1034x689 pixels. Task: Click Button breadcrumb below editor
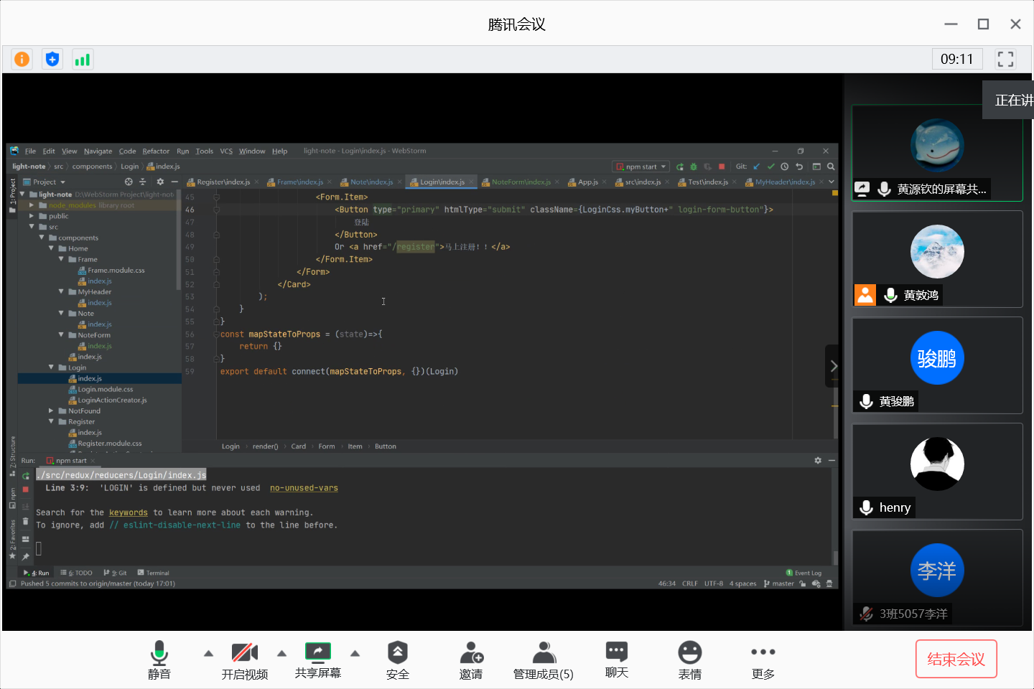(386, 446)
